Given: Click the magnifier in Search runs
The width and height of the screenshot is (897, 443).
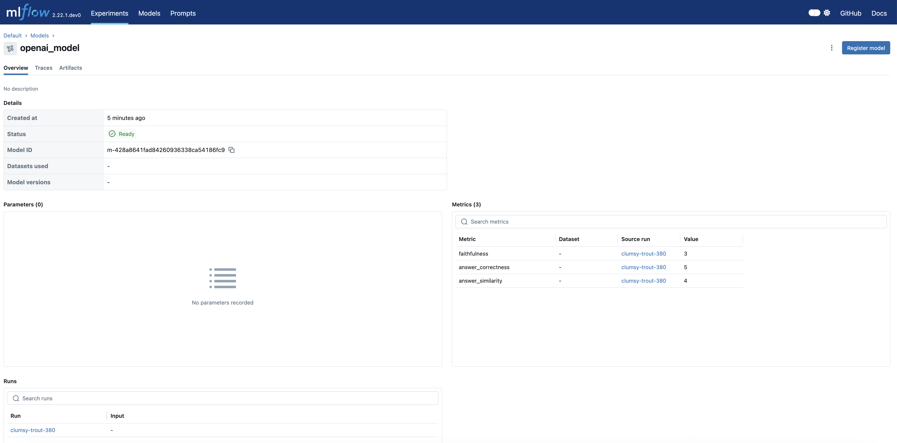Looking at the screenshot, I should [16, 398].
